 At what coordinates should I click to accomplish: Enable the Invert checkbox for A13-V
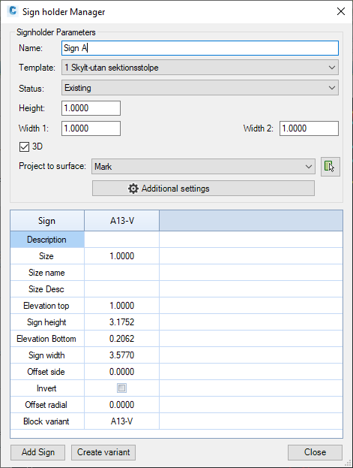pyautogui.click(x=121, y=388)
